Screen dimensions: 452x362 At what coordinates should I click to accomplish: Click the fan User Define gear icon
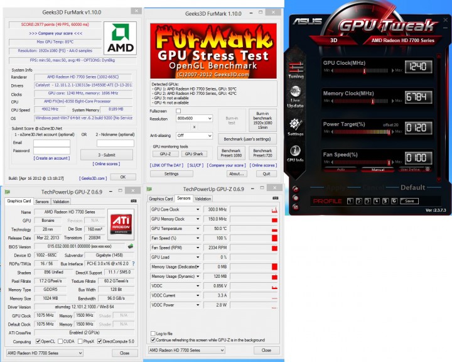pos(428,169)
